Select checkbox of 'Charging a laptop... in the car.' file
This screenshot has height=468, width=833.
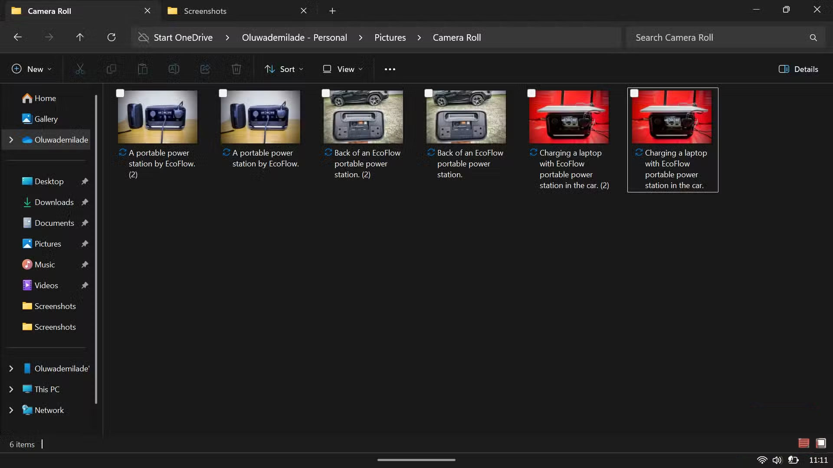coord(634,93)
